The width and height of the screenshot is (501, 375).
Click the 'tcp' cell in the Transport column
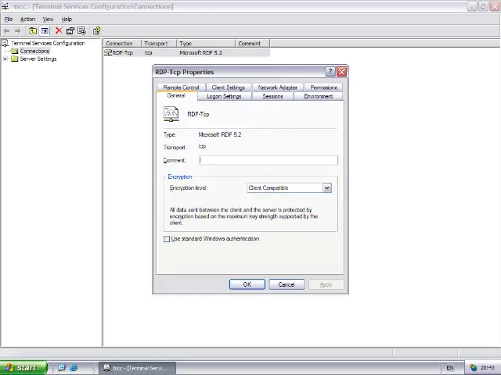coord(148,53)
